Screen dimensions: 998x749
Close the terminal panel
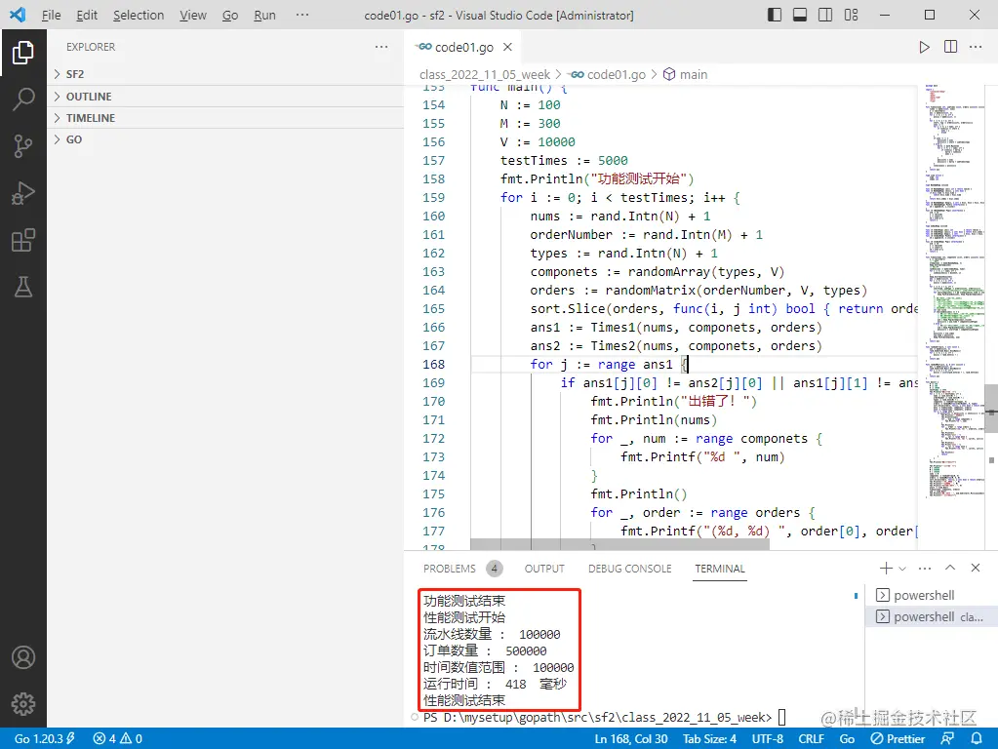976,568
